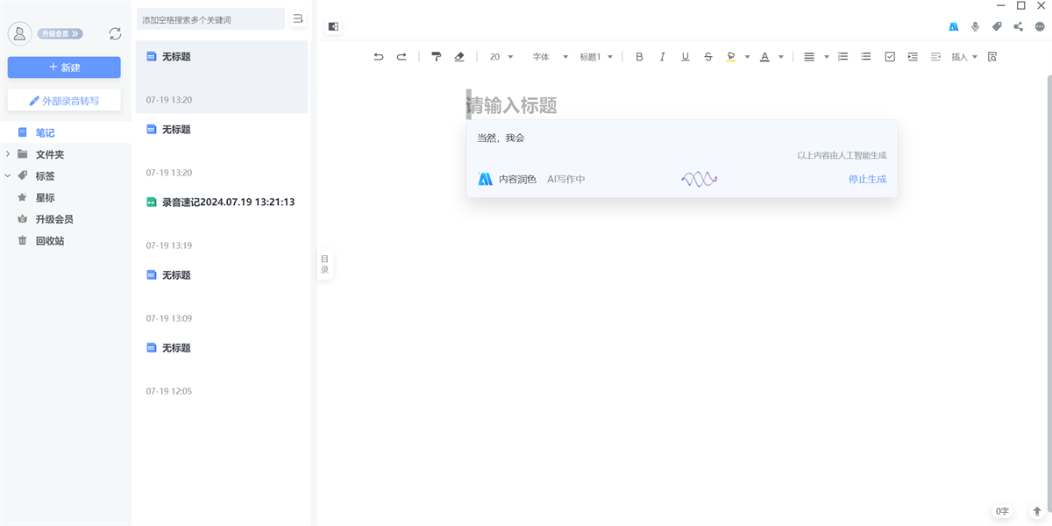Undo the last edit

coord(378,56)
